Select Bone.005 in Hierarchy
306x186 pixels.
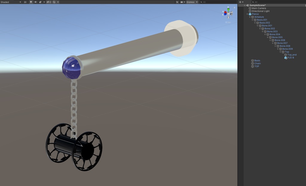(x=277, y=37)
